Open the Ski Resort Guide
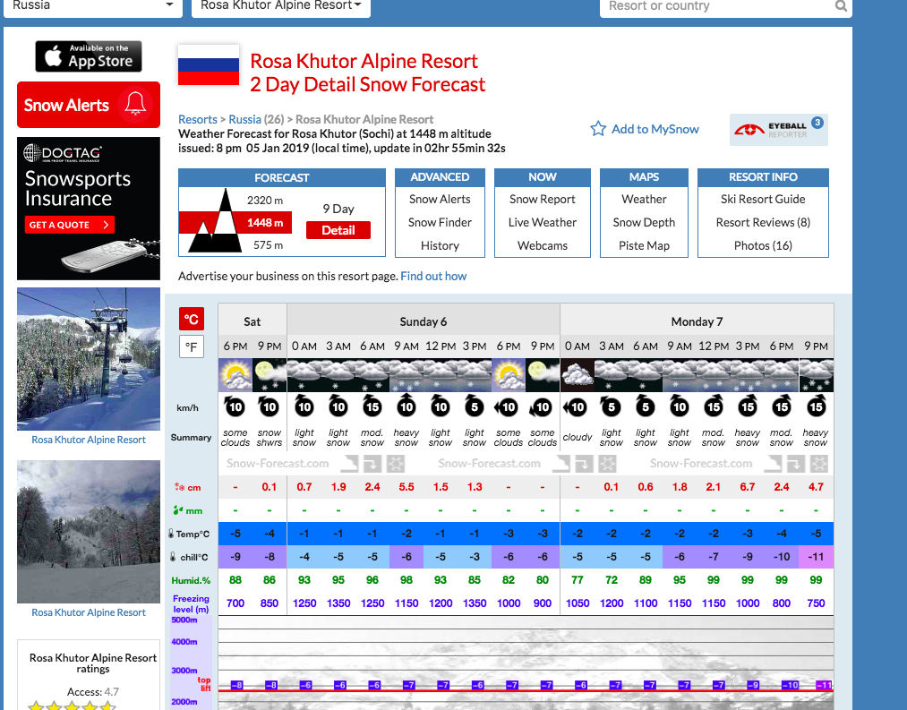 pos(763,199)
